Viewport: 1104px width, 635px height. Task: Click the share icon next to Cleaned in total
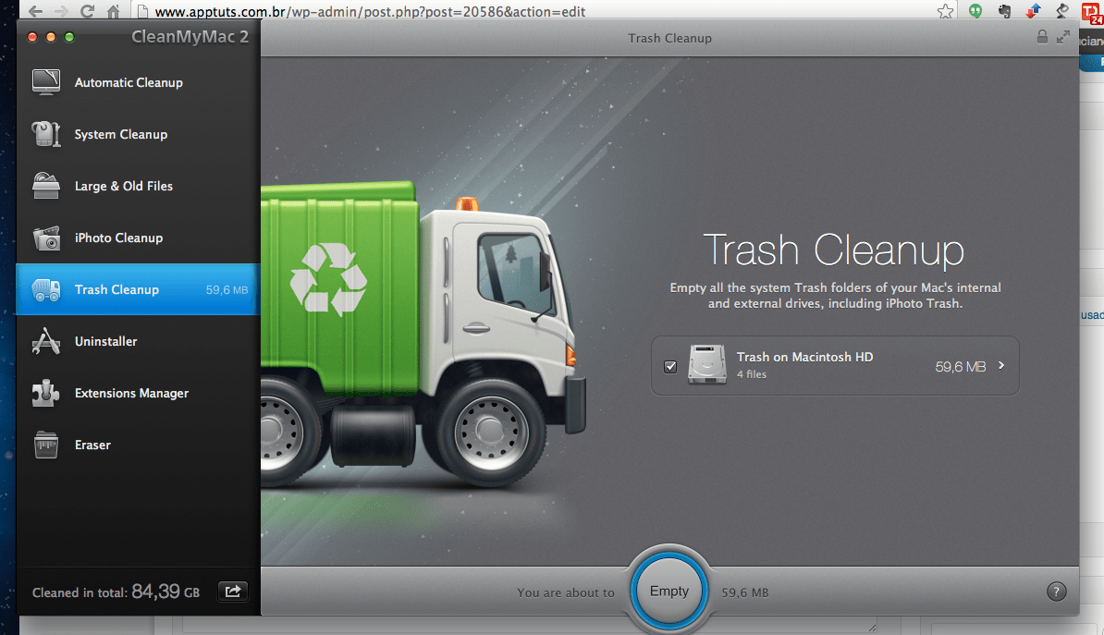(232, 592)
